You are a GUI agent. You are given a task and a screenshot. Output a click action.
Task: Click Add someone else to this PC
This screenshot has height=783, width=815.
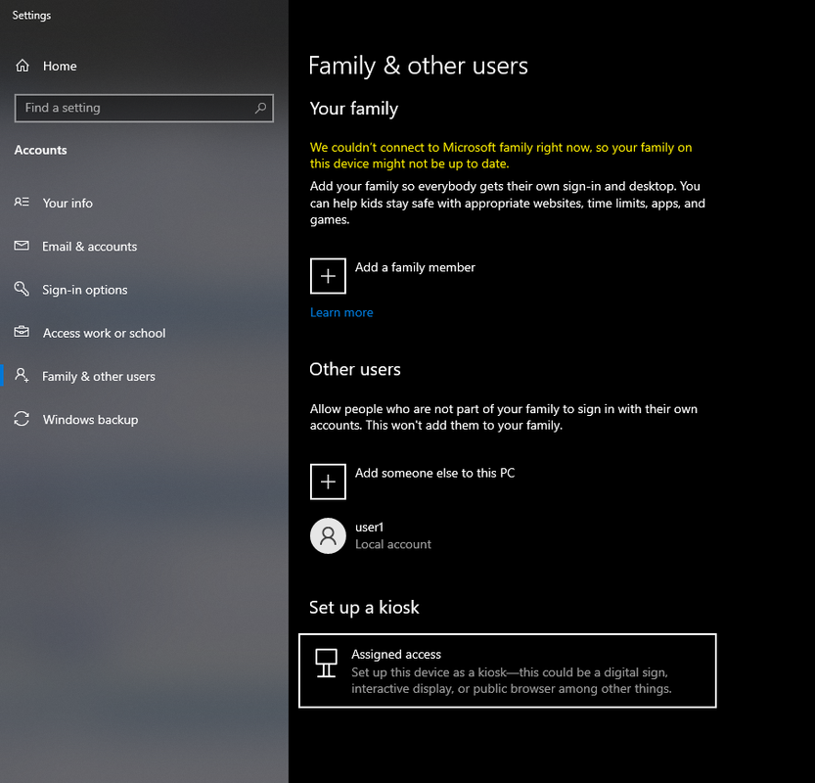[434, 473]
